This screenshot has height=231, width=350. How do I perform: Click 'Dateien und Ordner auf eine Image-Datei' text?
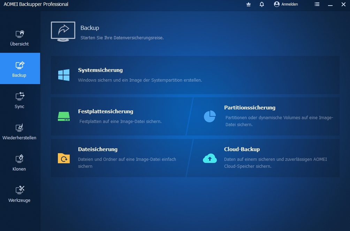[127, 163]
